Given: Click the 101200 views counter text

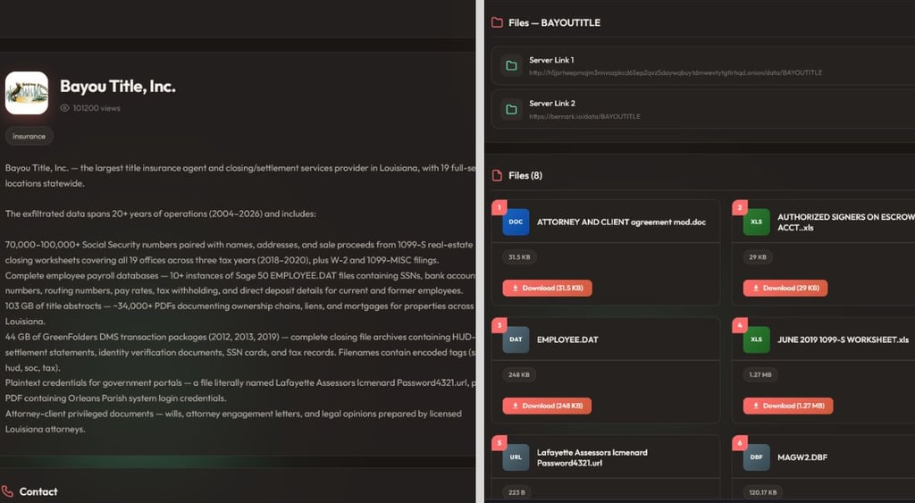Looking at the screenshot, I should pos(97,108).
